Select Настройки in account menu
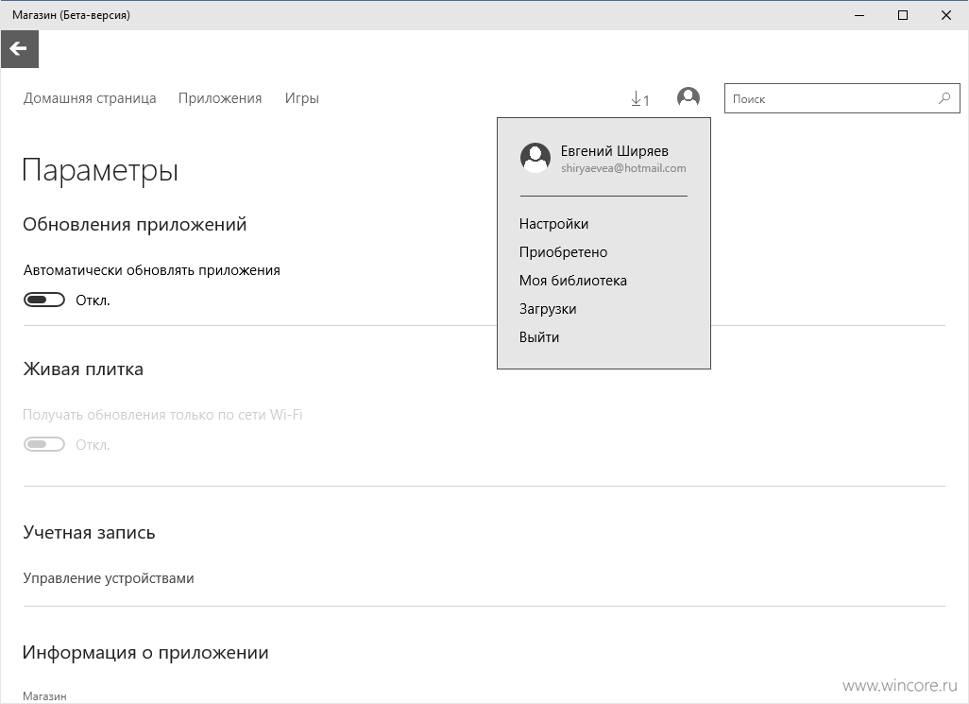 [553, 224]
